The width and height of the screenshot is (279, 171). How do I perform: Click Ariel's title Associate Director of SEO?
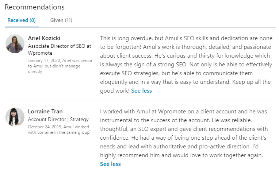59,46
